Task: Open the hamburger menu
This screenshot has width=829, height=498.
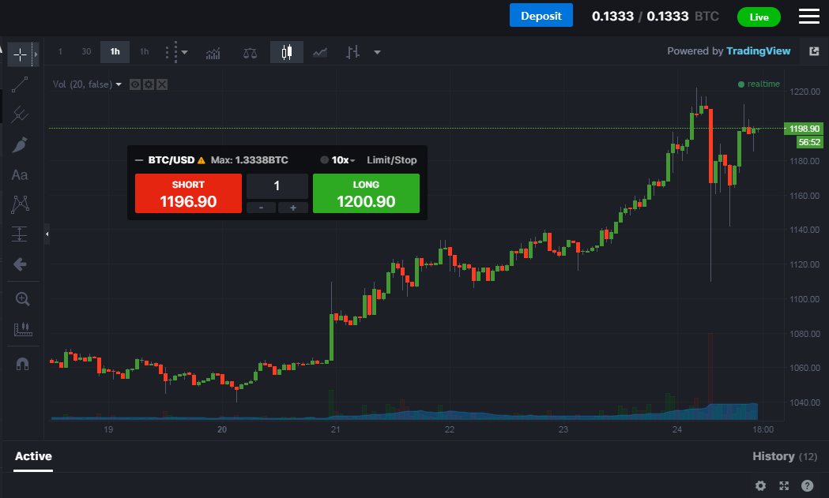Action: (809, 17)
